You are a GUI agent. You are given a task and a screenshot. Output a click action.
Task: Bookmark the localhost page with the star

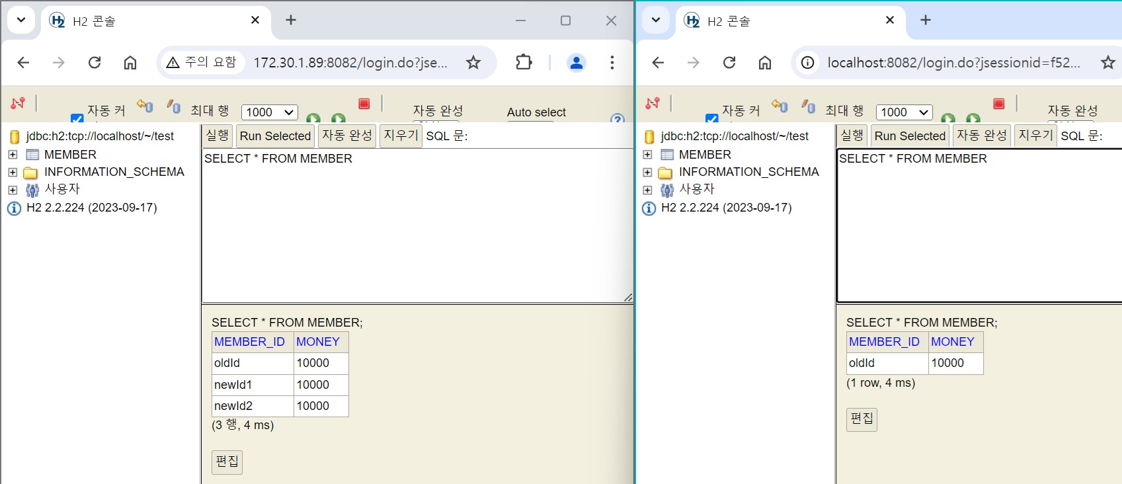[x=1108, y=62]
